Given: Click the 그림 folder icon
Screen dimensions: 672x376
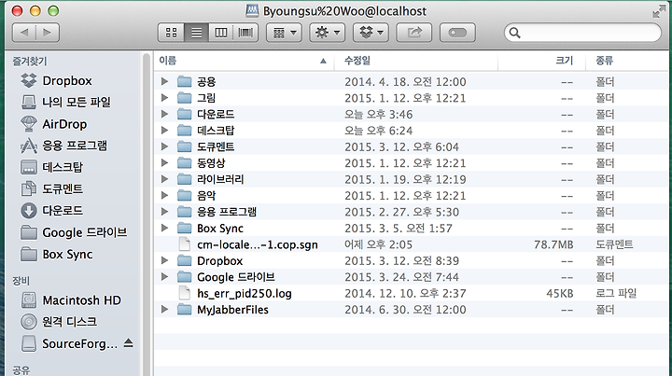Looking at the screenshot, I should coord(184,98).
